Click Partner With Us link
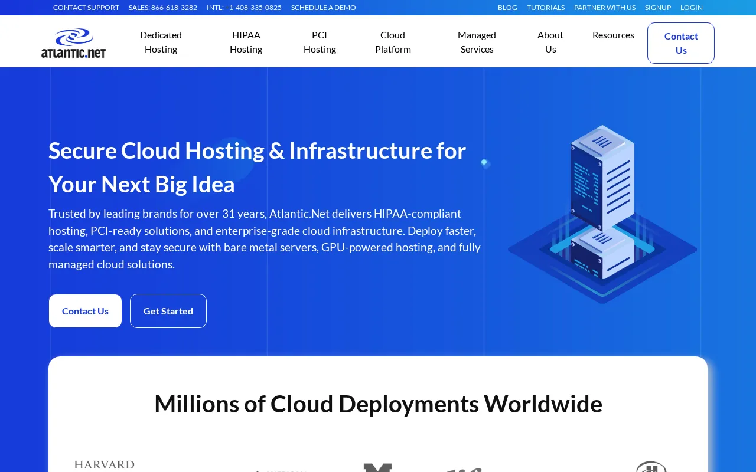The height and width of the screenshot is (472, 756). point(605,8)
